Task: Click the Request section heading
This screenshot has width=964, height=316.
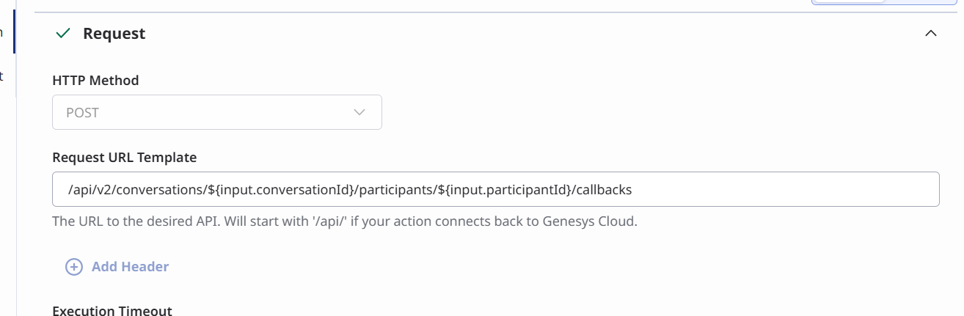Action: coord(114,34)
